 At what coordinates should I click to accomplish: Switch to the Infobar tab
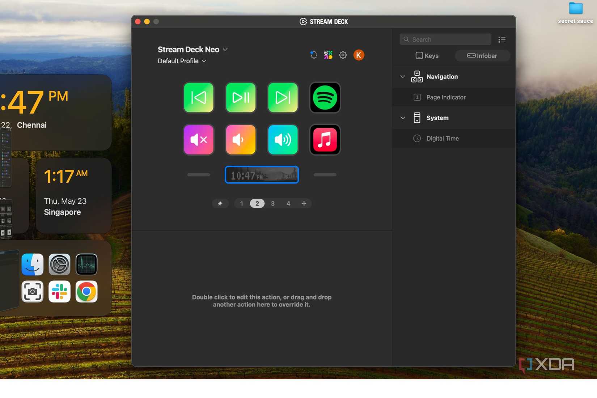click(482, 56)
